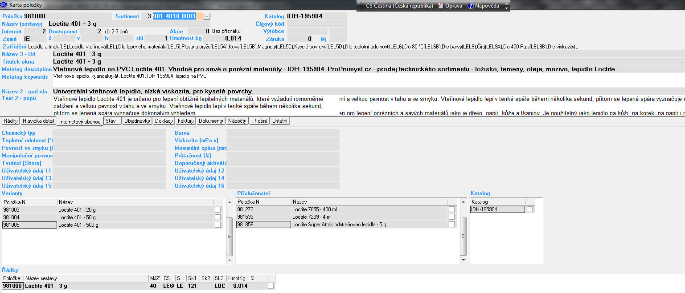Click the Metatag keywords field
The image size is (685, 293).
click(x=369, y=80)
